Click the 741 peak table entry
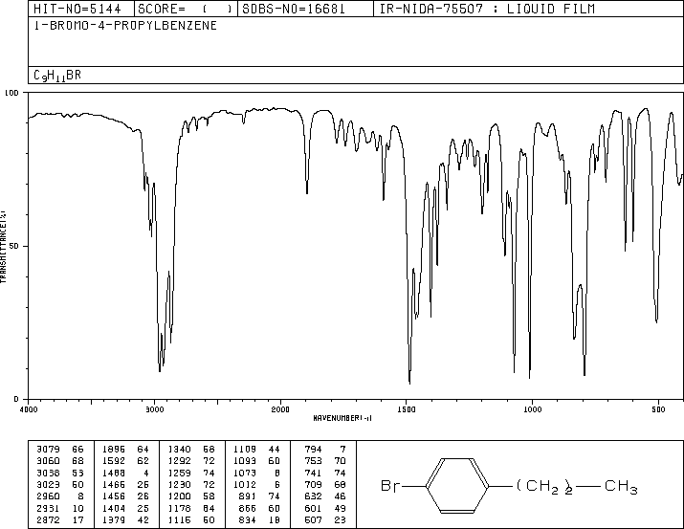 point(313,473)
